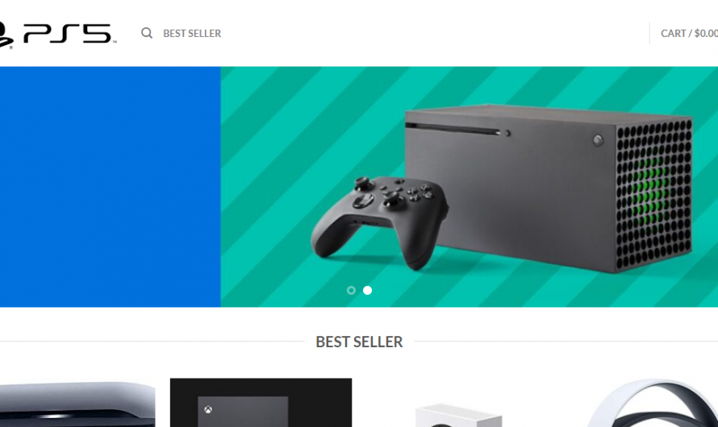This screenshot has width=718, height=427.
Task: Click the PS5 logo in the header
Action: [57, 35]
